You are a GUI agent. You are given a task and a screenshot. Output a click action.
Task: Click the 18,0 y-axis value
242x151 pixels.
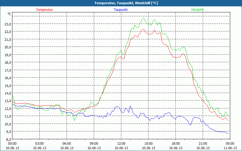(x=8, y=63)
